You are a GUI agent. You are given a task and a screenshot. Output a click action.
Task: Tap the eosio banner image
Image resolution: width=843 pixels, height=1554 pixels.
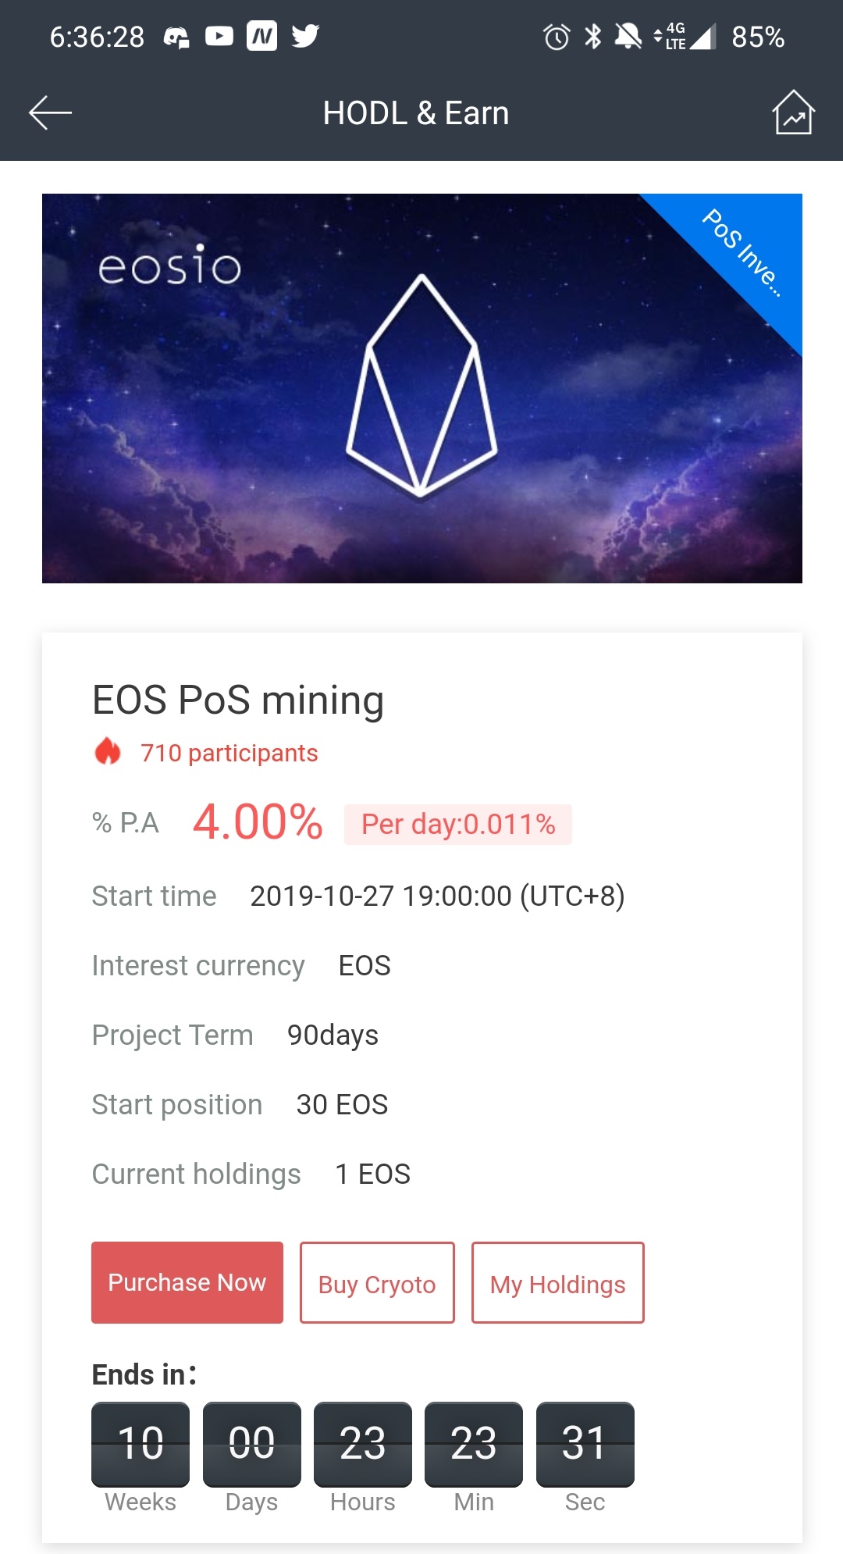coord(422,388)
